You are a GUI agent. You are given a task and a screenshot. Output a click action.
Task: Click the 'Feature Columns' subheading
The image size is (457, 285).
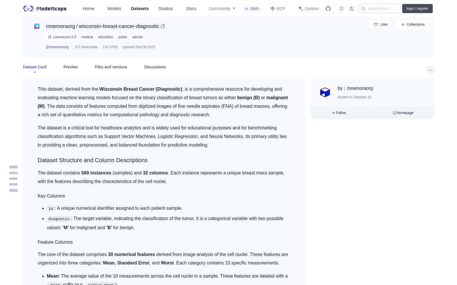(x=55, y=242)
